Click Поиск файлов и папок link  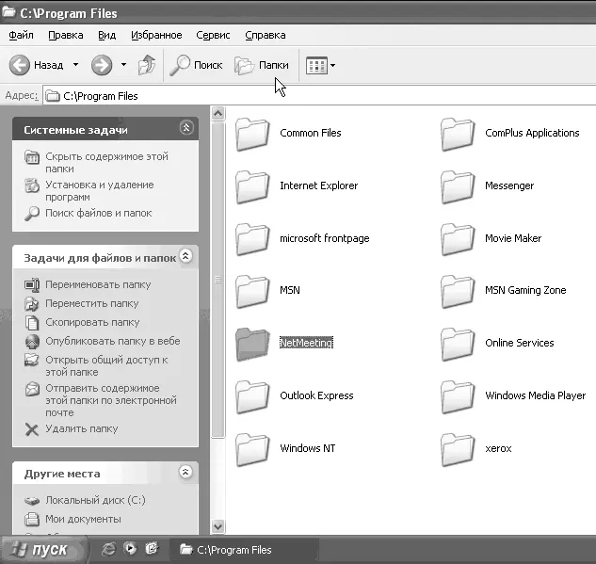[x=99, y=213]
